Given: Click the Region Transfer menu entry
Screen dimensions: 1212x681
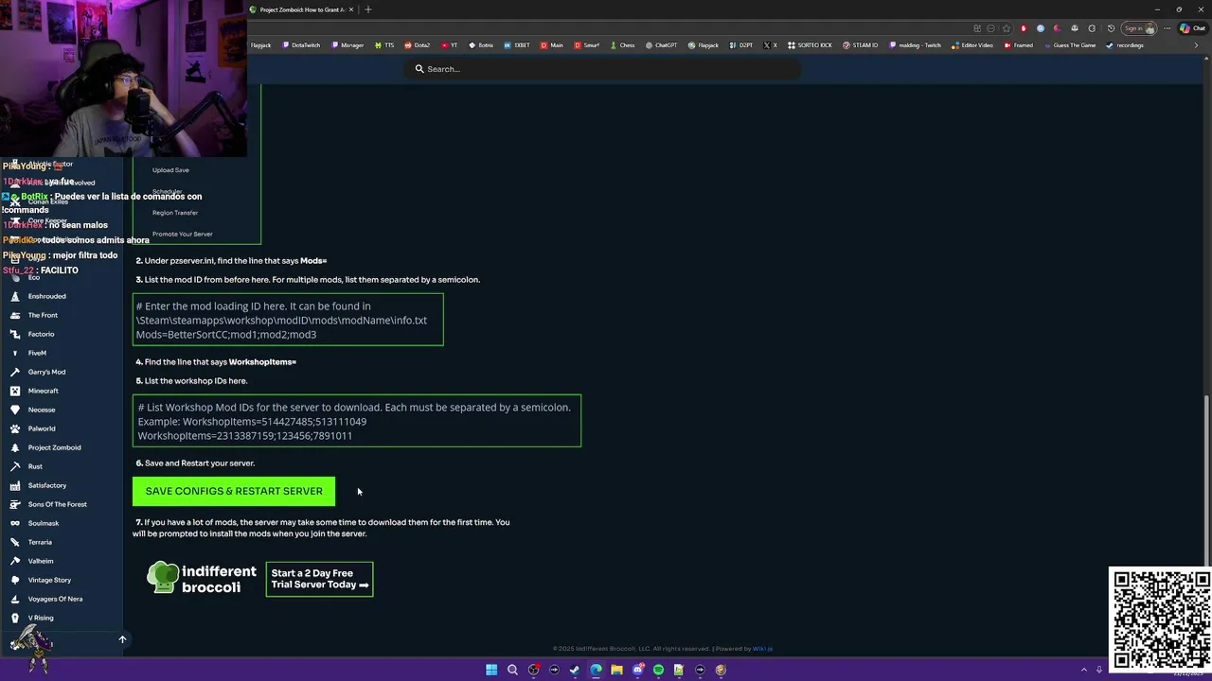Looking at the screenshot, I should click(x=175, y=213).
